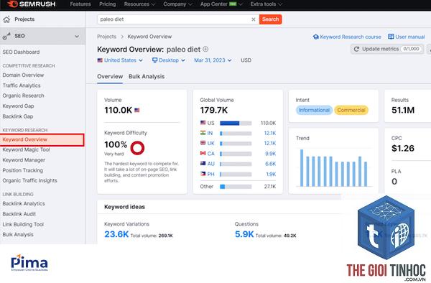Click the Keyword Difficulty red ring
Screen dimensions: 431x283
tap(137, 148)
